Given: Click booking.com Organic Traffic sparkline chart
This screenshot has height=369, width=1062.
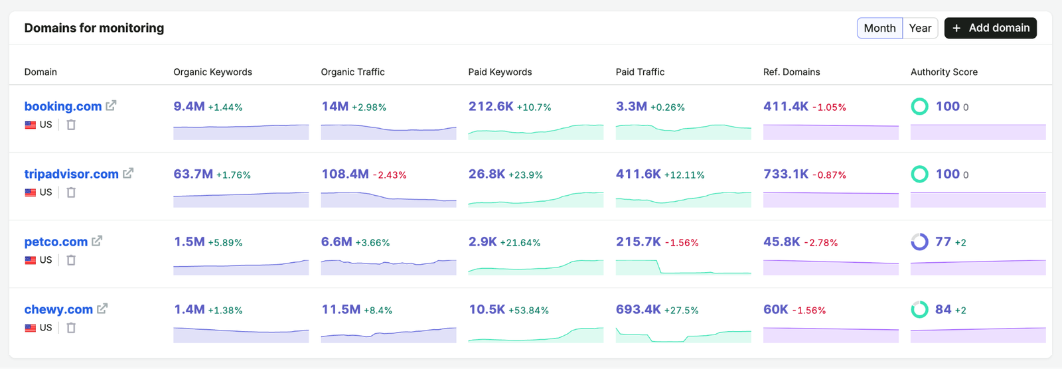Looking at the screenshot, I should (388, 131).
